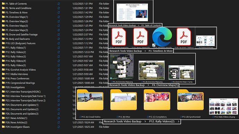Screen dimensions: 239x134
Task: Select the P10. LEO (Bodycam) Features folder name
Action: click(20, 43)
